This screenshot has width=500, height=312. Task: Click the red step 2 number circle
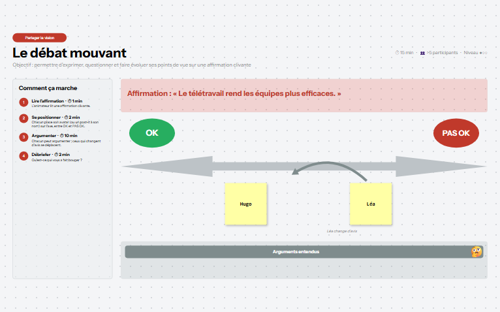click(x=23, y=118)
